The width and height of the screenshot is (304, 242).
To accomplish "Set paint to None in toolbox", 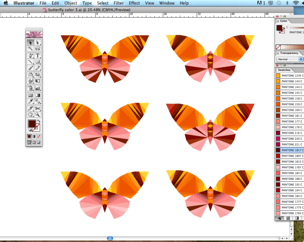I will click(38, 136).
